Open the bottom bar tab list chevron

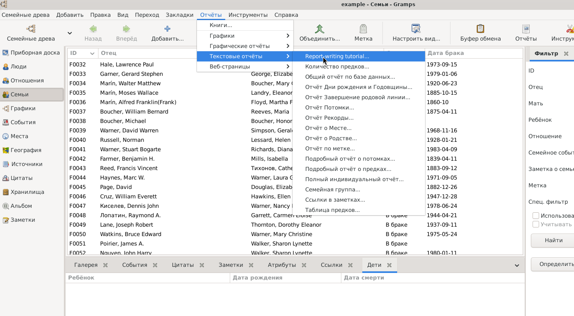[x=517, y=266]
